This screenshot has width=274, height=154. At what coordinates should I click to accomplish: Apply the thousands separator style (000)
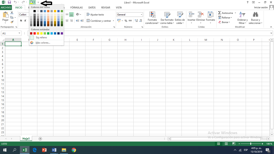130,21
